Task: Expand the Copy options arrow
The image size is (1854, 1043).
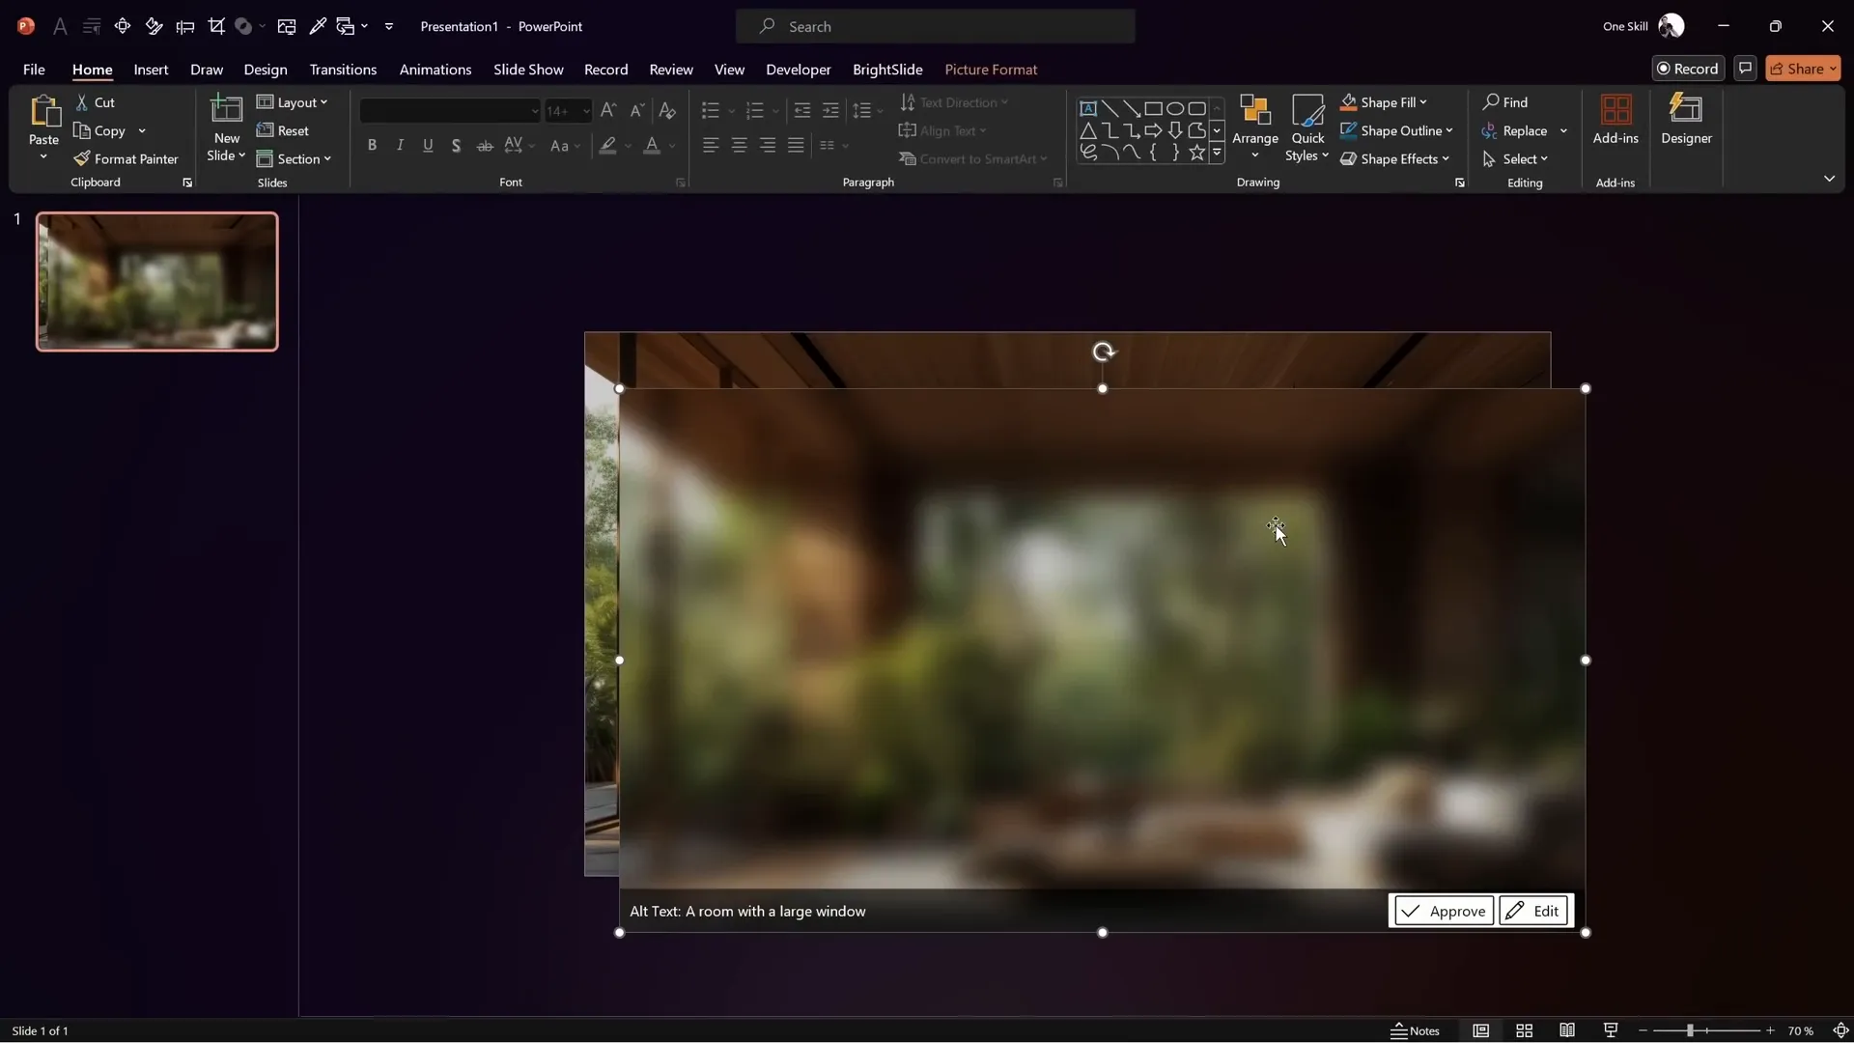Action: pyautogui.click(x=142, y=130)
